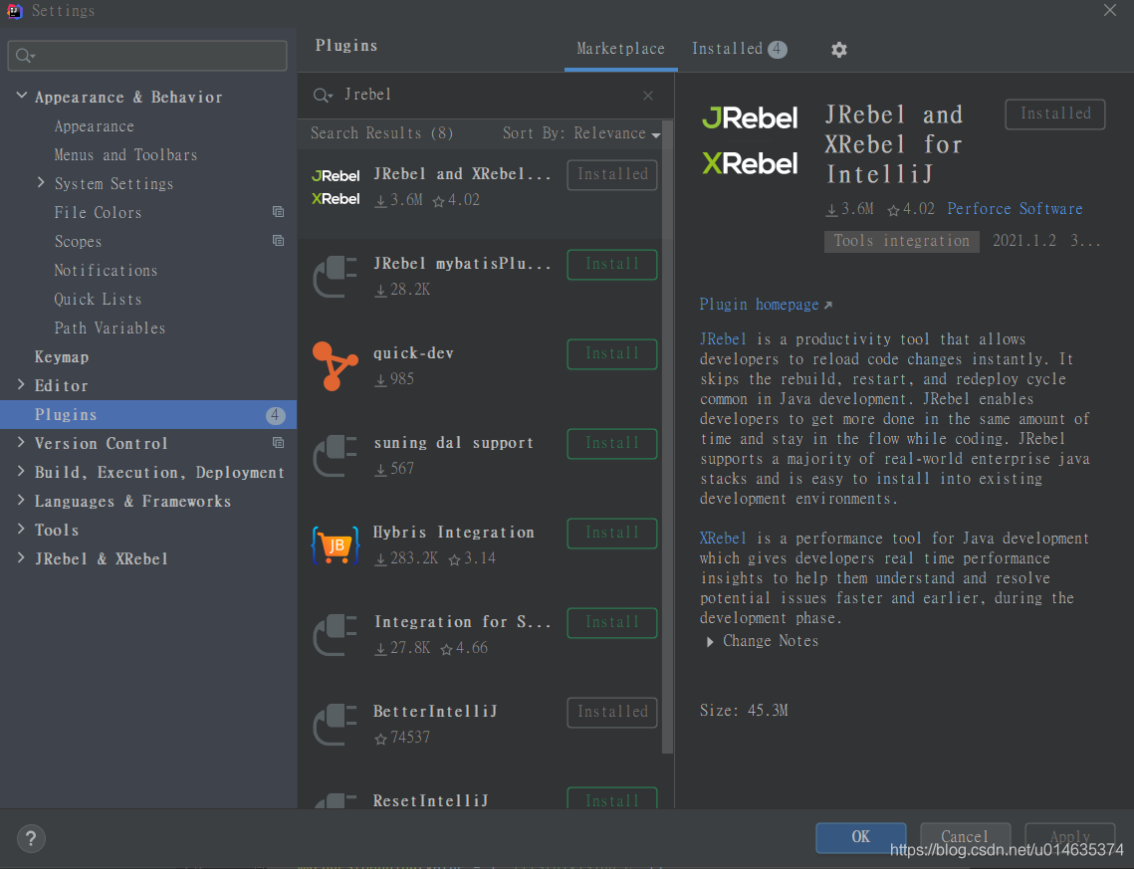The width and height of the screenshot is (1134, 869).
Task: Click the File Colors project-level icon
Action: tap(278, 212)
